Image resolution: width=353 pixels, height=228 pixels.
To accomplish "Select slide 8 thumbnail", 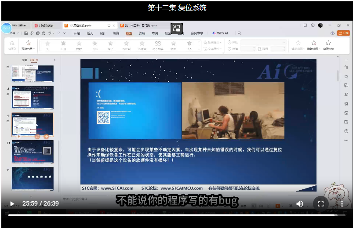I will click(x=33, y=98).
